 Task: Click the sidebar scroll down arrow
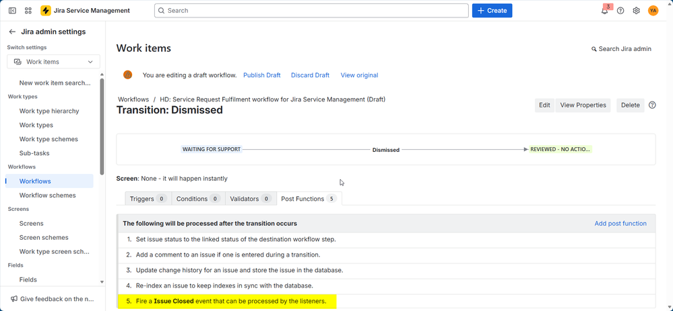coord(102,282)
